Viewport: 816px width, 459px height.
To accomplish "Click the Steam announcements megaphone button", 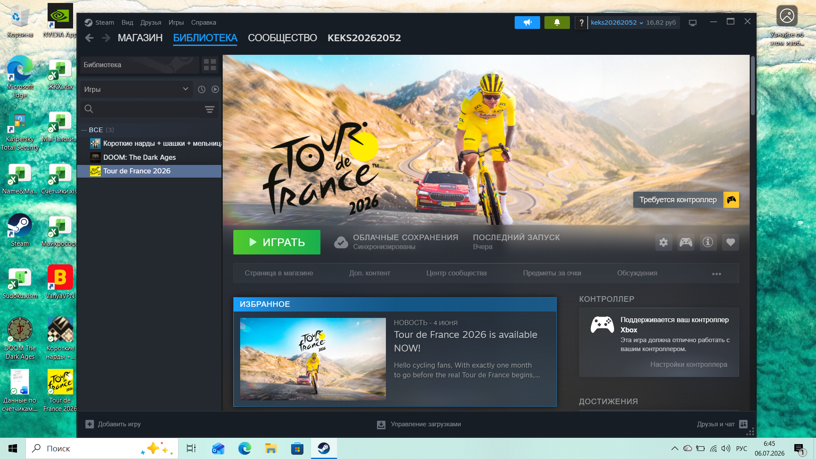I will (x=527, y=23).
